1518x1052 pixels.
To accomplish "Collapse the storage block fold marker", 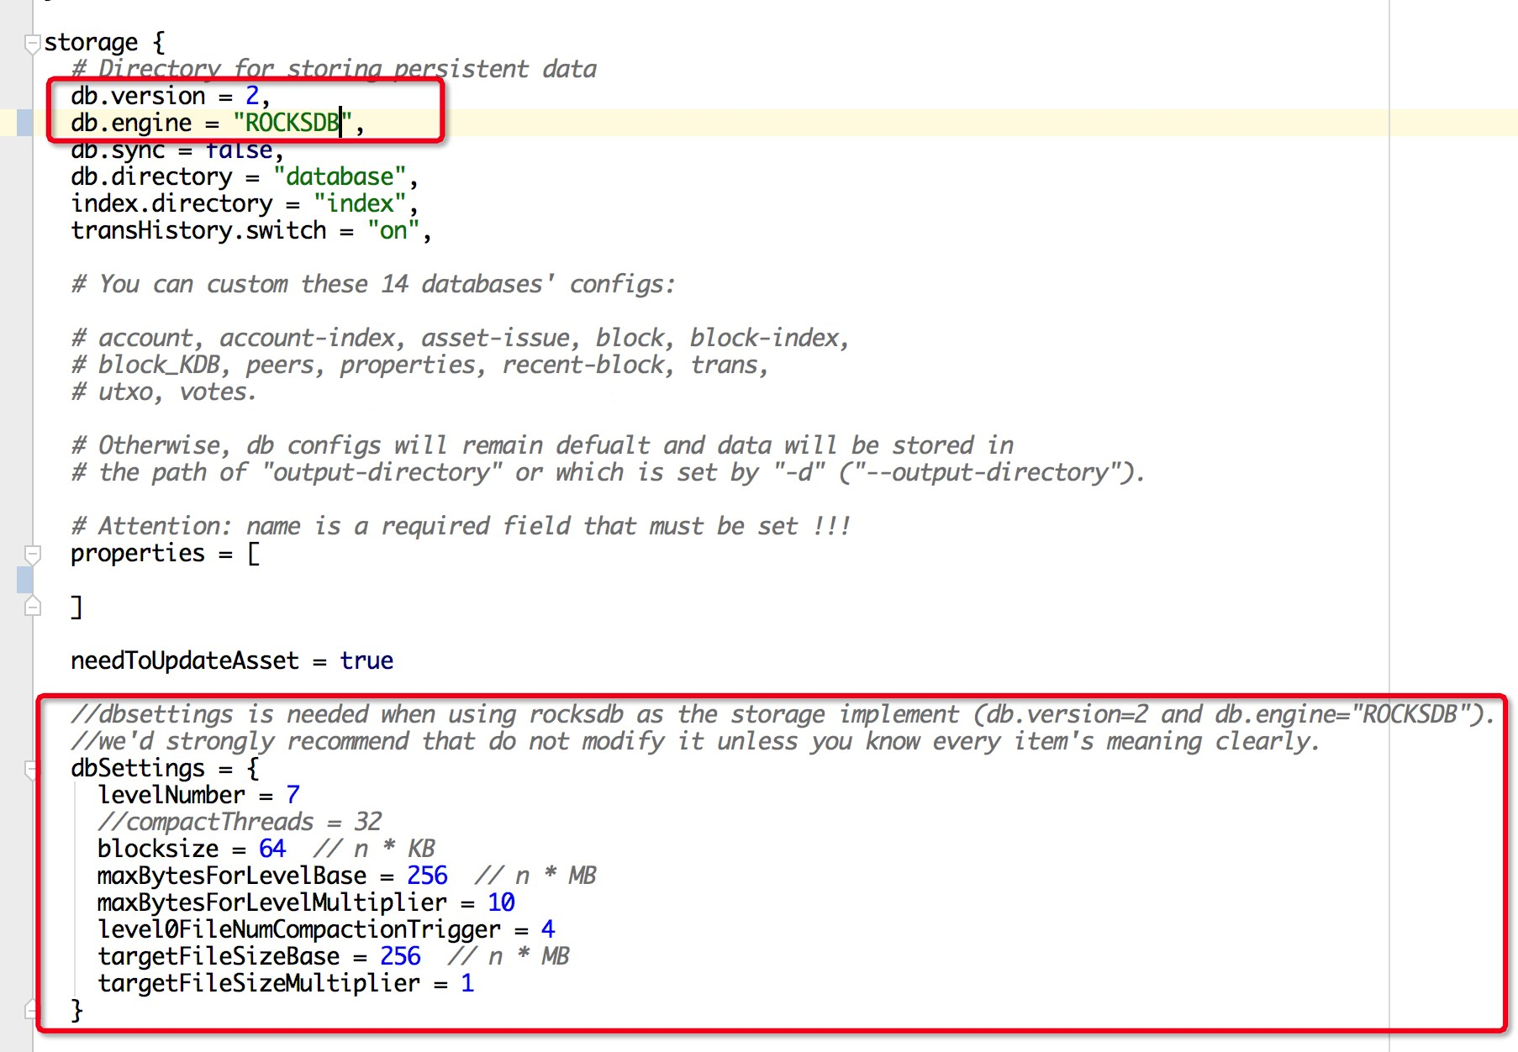I will pos(33,44).
